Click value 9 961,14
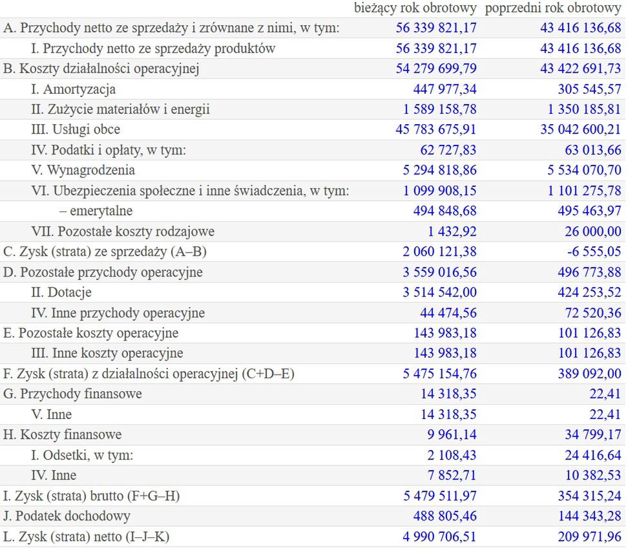 (452, 435)
